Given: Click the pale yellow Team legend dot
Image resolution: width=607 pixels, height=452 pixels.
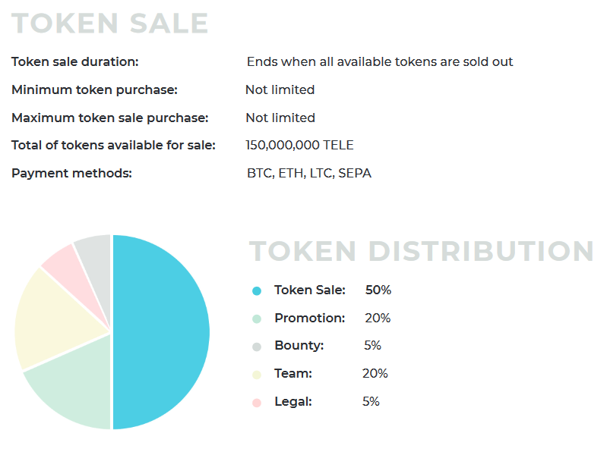Looking at the screenshot, I should (x=257, y=374).
